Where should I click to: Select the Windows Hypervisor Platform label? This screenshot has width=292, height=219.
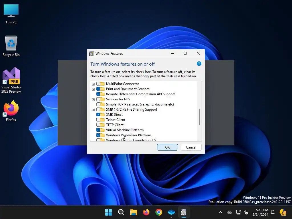129,135
